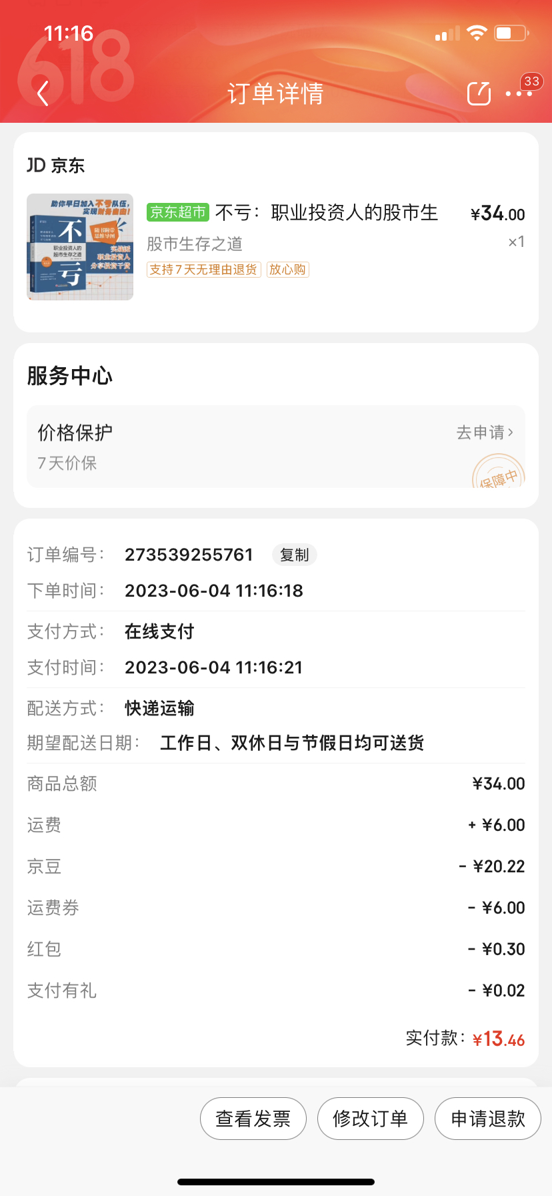This screenshot has width=552, height=1196.
Task: Tap the 支持7天无理由退货 tag
Action: click(203, 270)
